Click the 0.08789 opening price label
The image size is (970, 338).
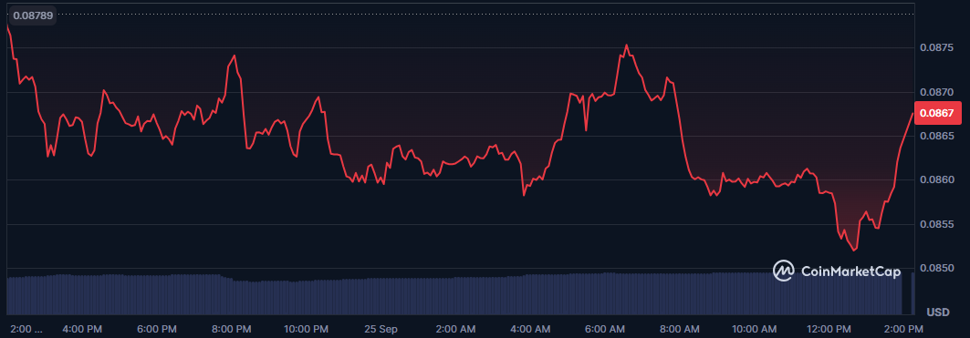(x=32, y=15)
